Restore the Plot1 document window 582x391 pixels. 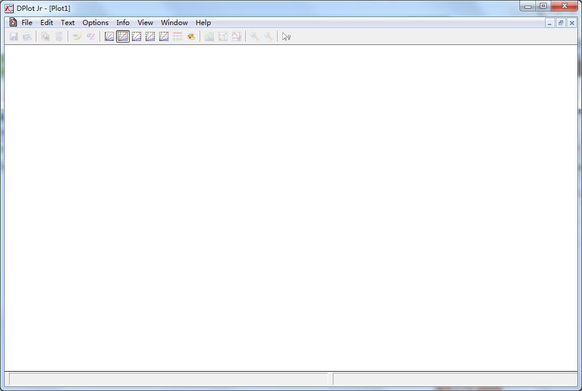[x=561, y=23]
